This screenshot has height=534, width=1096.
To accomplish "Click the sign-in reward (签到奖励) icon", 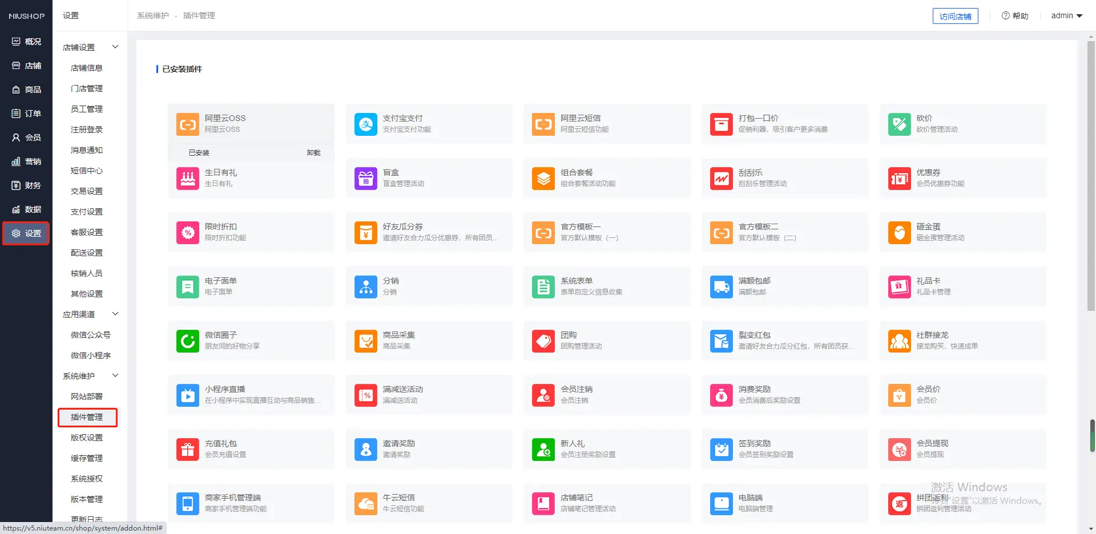I will coord(721,449).
